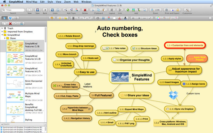Click the Italic formatting icon

84,18
